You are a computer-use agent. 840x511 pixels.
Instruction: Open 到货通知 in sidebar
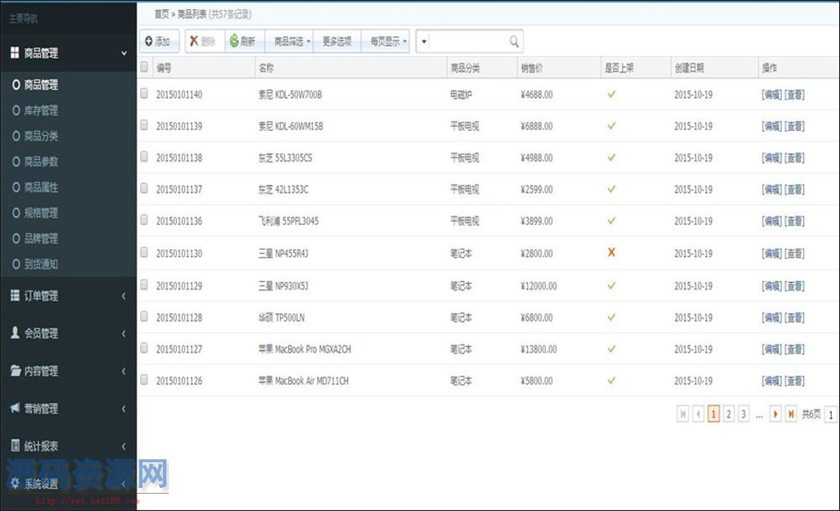40,264
